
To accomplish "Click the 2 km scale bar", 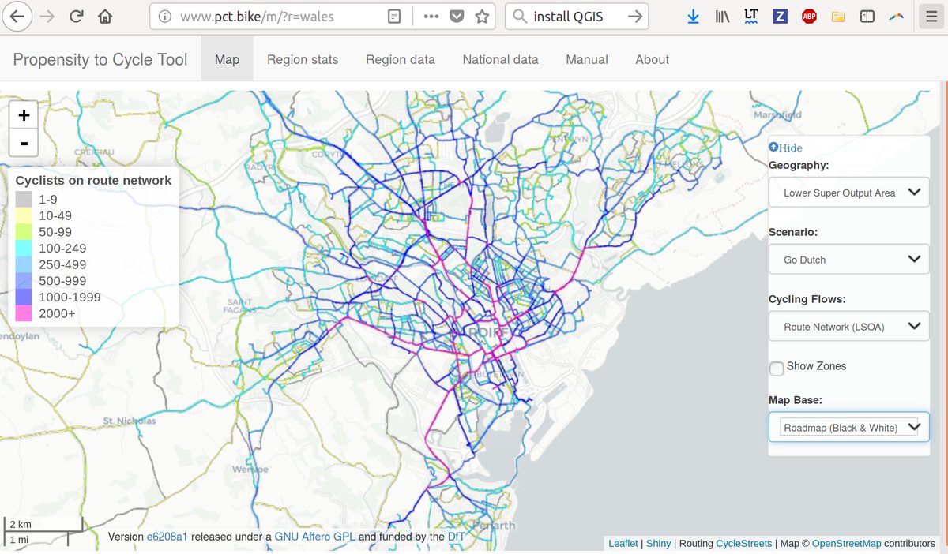I will tap(43, 524).
